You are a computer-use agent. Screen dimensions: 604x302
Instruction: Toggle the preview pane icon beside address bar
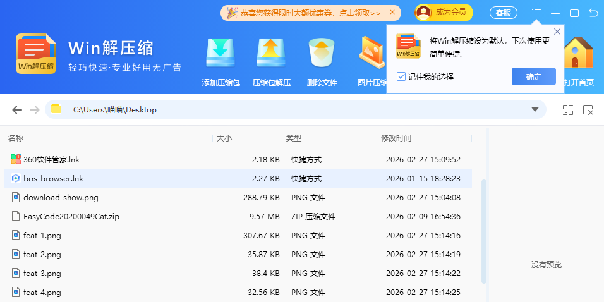(588, 110)
